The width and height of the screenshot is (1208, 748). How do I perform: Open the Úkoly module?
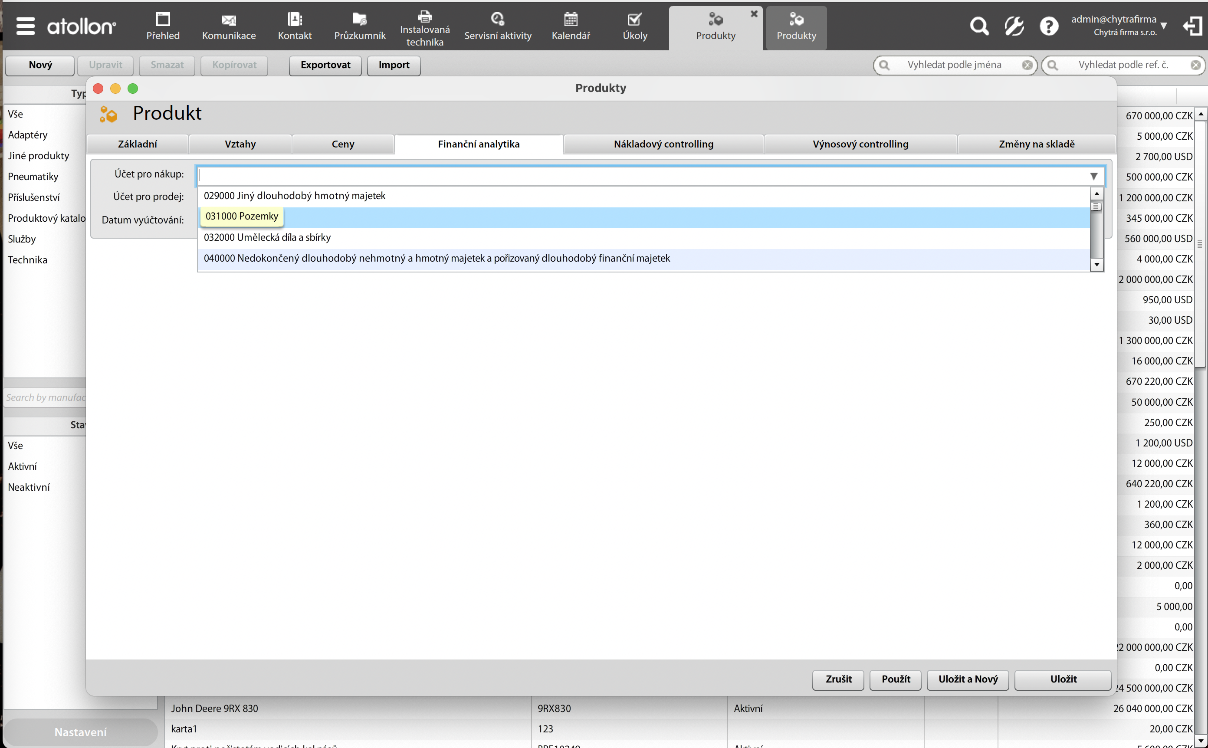point(635,26)
